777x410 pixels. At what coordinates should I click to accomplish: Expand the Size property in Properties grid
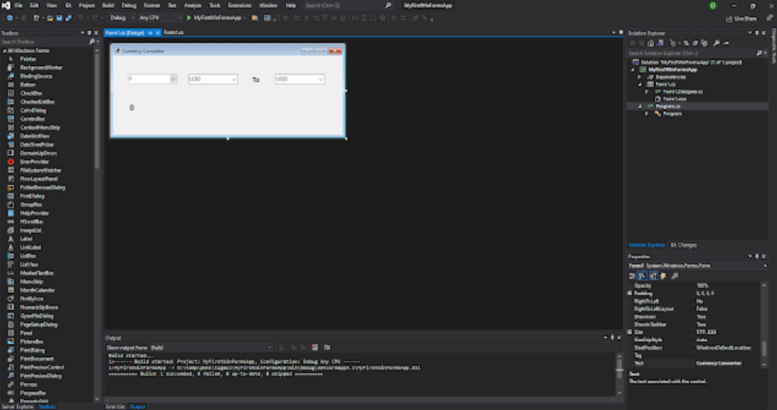tap(630, 332)
